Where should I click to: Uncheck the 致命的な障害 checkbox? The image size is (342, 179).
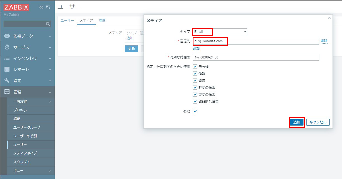[x=195, y=102]
